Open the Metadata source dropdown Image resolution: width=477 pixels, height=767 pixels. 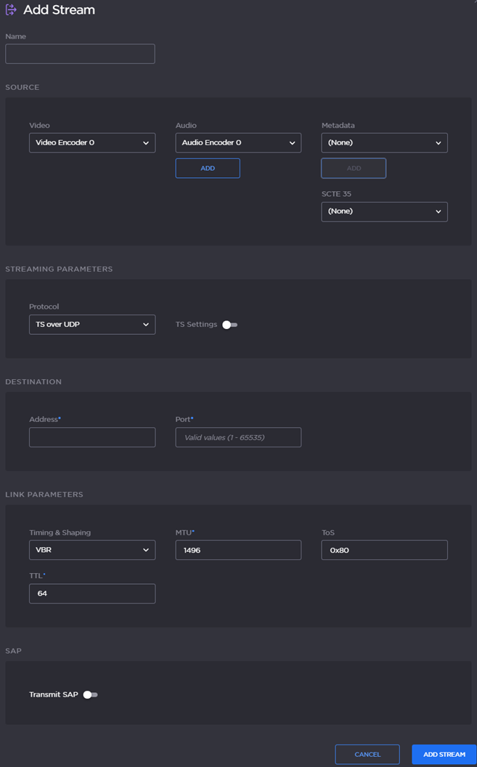[x=384, y=143]
